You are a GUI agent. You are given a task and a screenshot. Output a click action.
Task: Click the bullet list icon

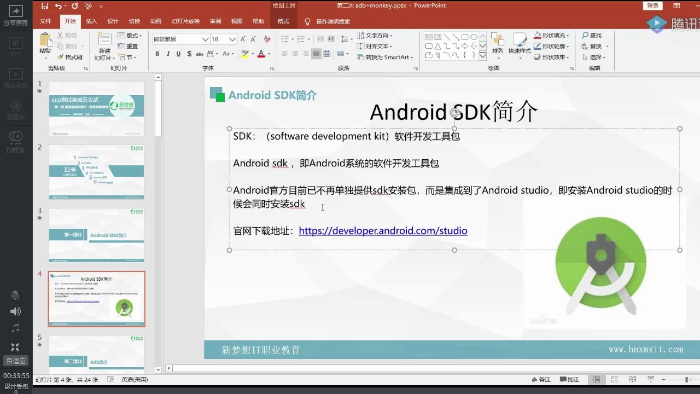click(284, 39)
